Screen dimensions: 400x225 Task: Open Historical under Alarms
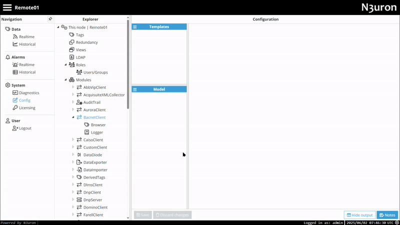coord(27,72)
